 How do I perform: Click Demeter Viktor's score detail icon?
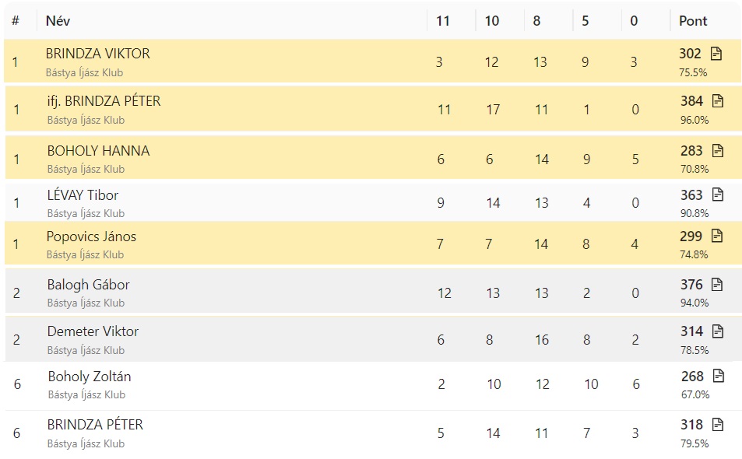tap(718, 331)
